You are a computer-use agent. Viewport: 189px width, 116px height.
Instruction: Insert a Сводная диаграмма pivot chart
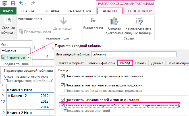click(115, 26)
